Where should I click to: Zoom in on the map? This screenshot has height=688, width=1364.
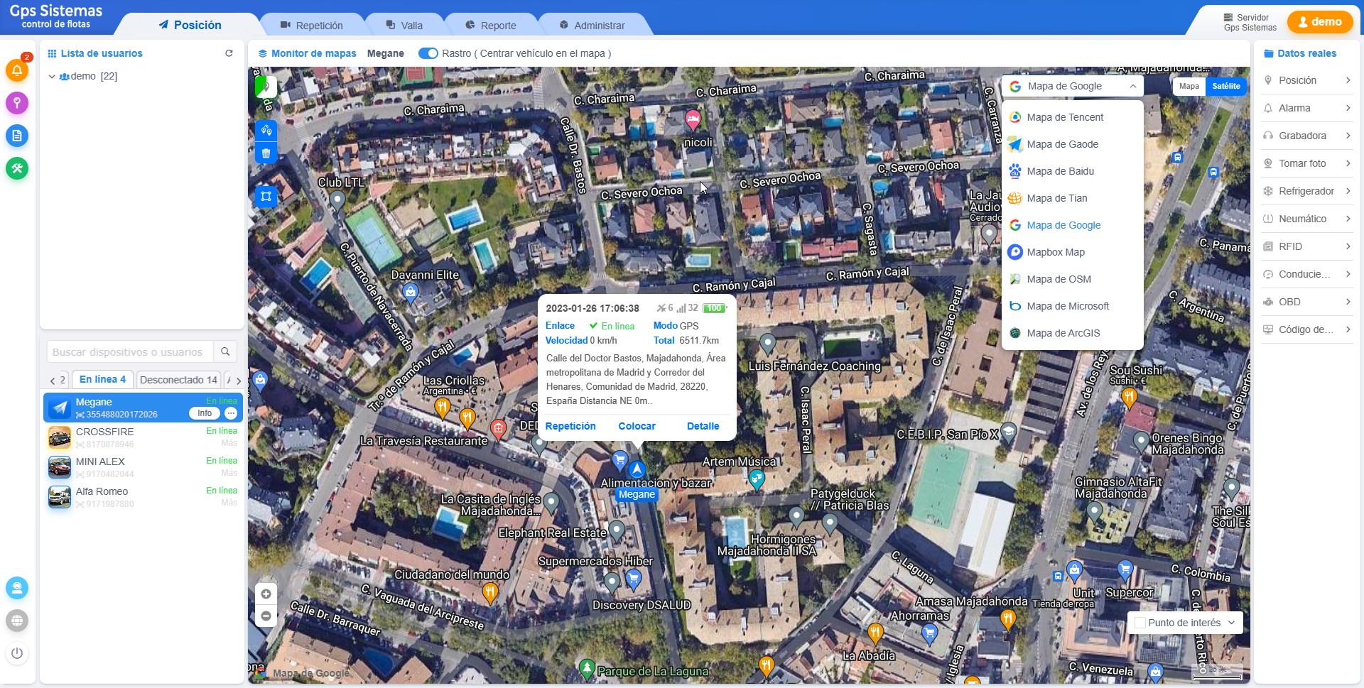[266, 594]
